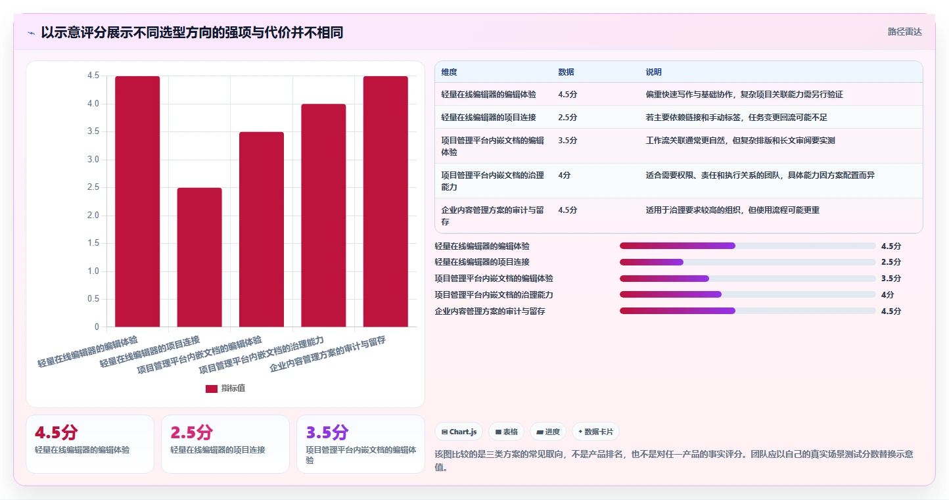Screen dimensions: 949x500
Task: Click the 路径雷达 label in the header
Action: pyautogui.click(x=904, y=32)
